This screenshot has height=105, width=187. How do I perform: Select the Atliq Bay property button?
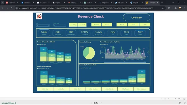coord(45,89)
